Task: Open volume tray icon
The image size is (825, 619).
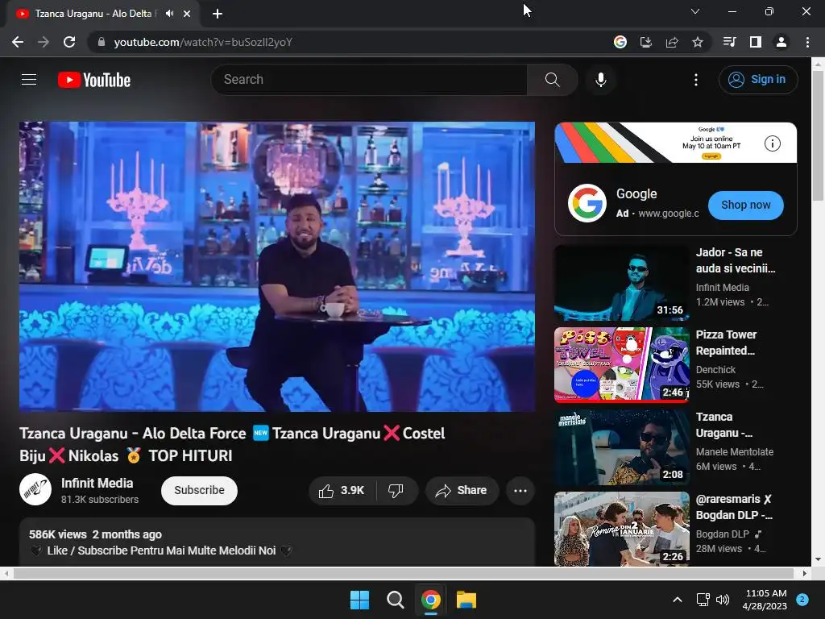Action: click(x=723, y=600)
